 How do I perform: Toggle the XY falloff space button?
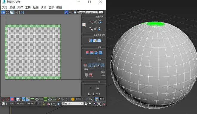(91, 99)
